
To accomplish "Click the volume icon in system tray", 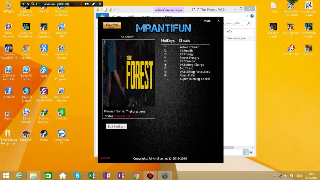I will point(286,176).
